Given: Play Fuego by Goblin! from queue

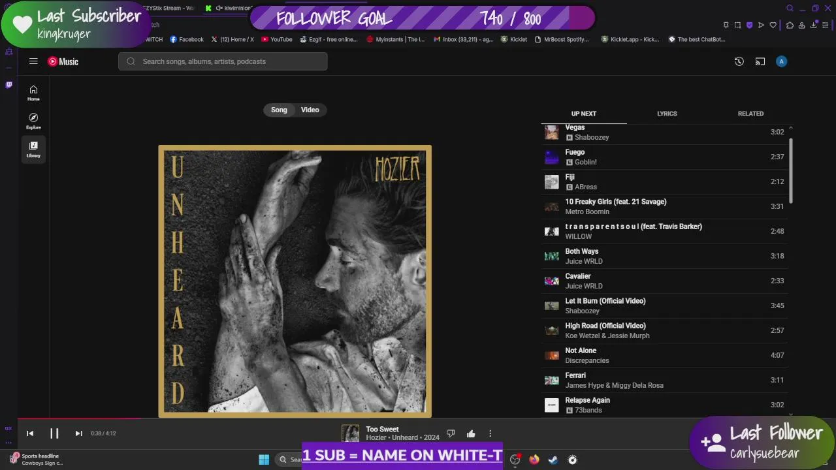Looking at the screenshot, I should coord(664,157).
